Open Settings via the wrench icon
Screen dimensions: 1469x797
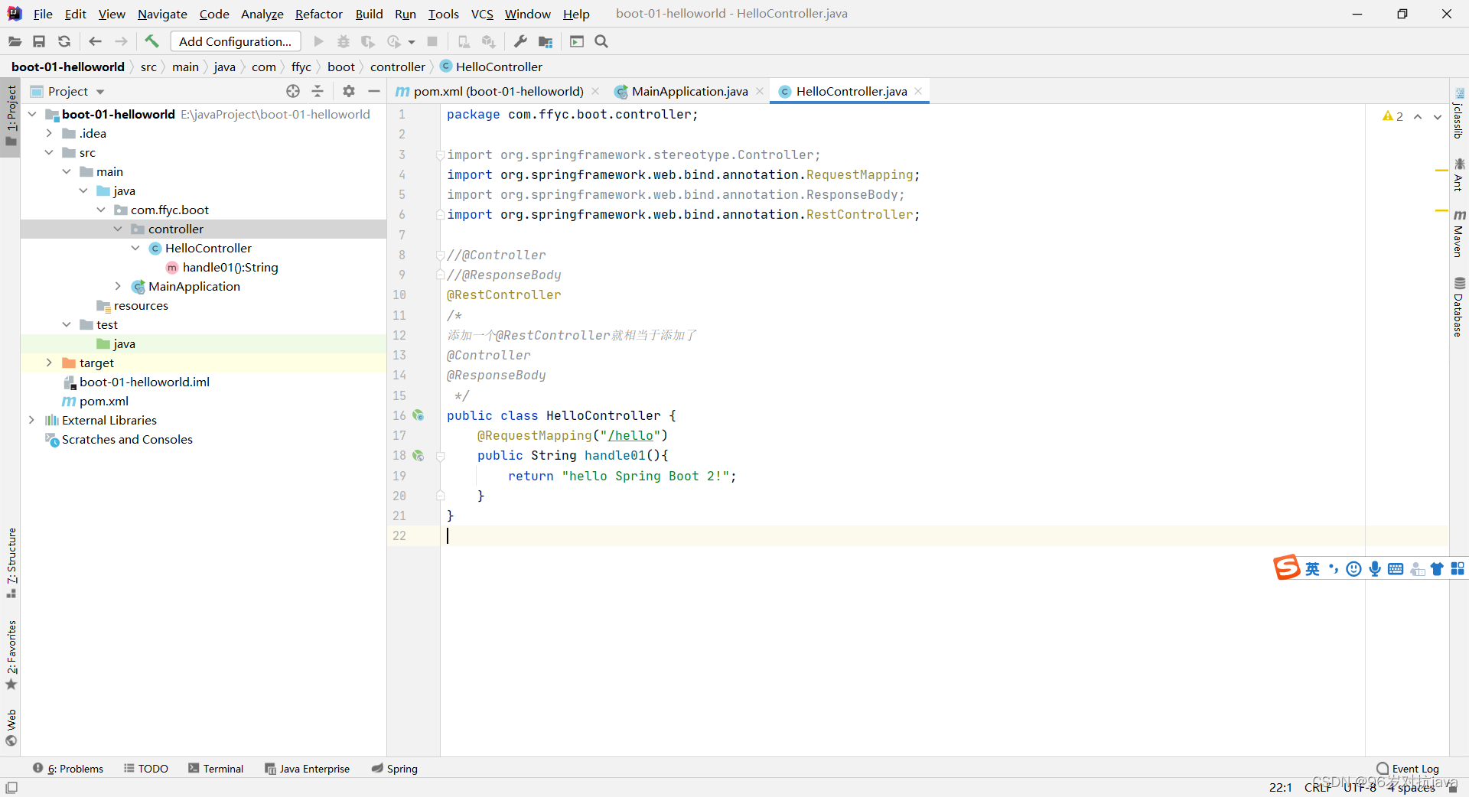(x=520, y=41)
